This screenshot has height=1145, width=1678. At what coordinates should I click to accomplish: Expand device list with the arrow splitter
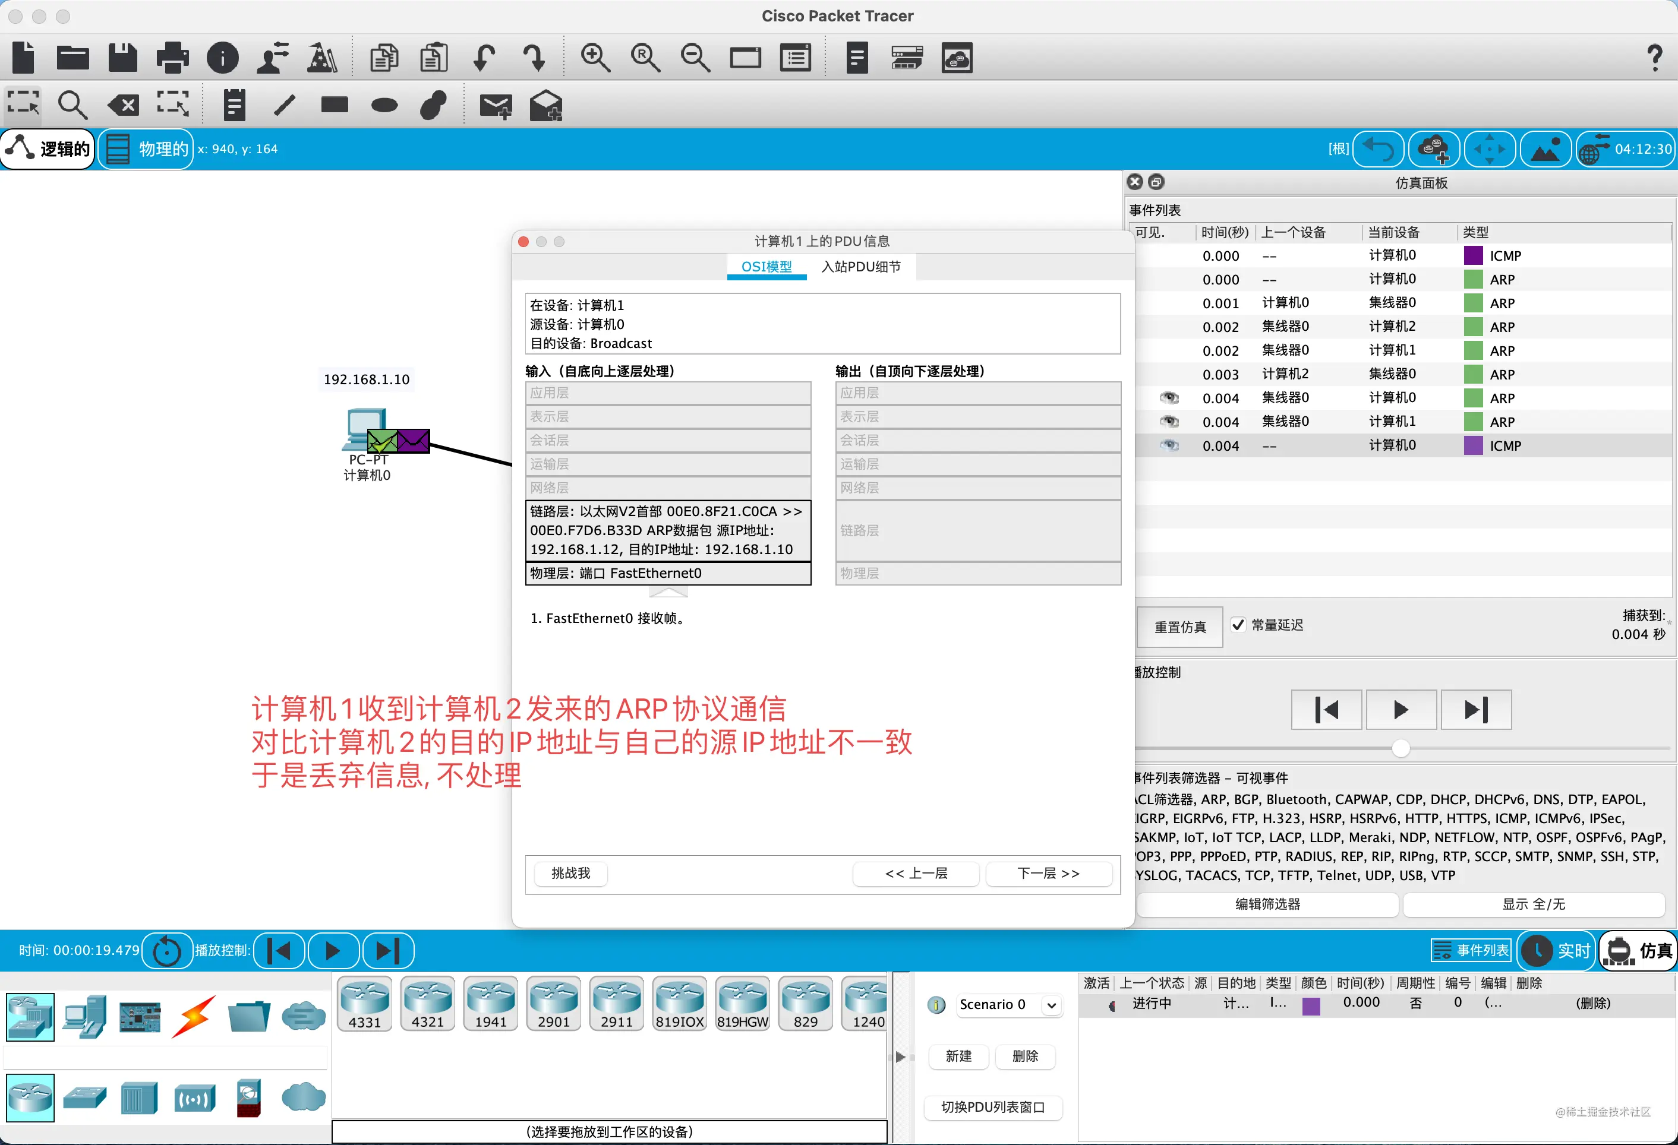[x=900, y=1057]
